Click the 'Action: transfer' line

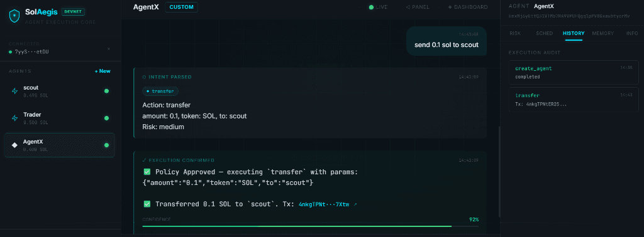pos(166,105)
